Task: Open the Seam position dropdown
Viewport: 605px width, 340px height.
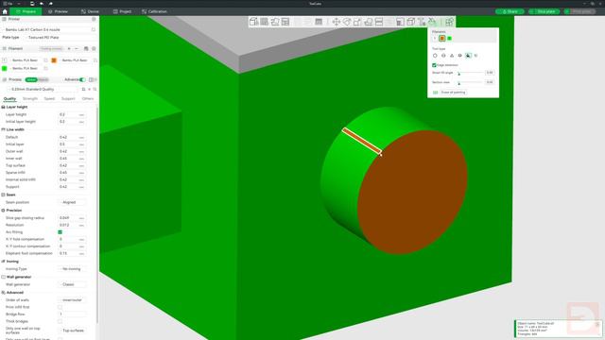Action: pyautogui.click(x=72, y=202)
